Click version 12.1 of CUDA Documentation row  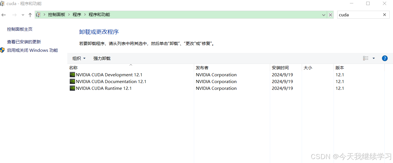coord(340,81)
